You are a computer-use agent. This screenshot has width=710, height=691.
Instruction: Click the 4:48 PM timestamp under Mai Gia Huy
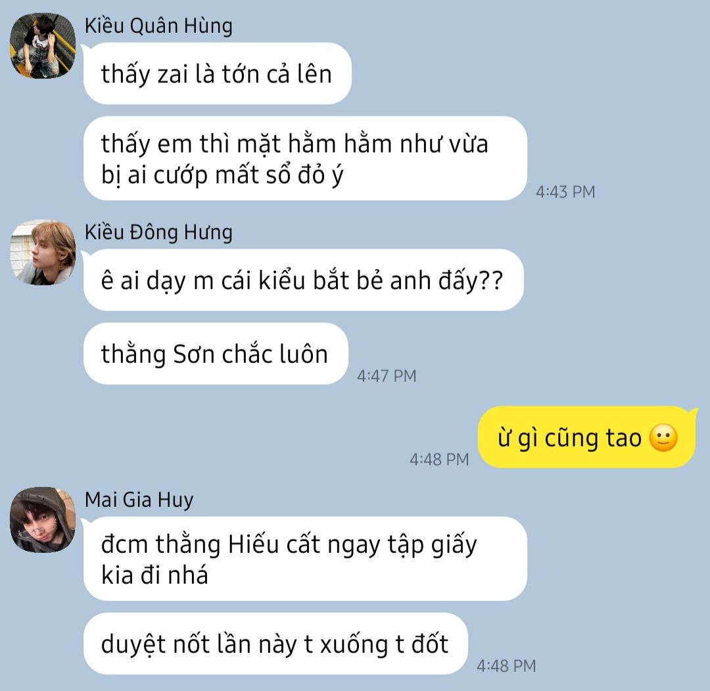tap(506, 666)
